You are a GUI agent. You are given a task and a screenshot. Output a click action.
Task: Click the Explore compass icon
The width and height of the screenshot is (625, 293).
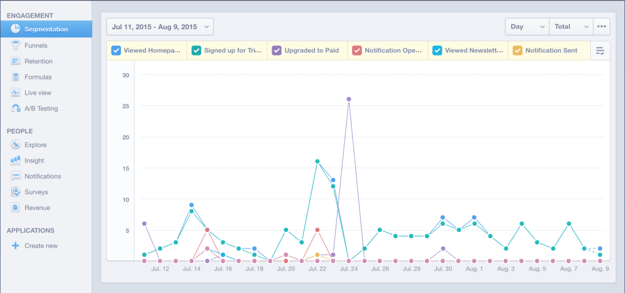click(15, 145)
